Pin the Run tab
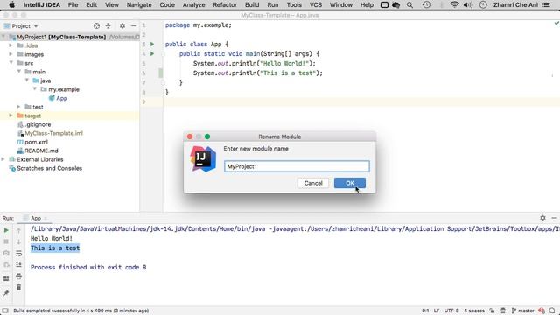This screenshot has height=315, width=560. coord(6,293)
